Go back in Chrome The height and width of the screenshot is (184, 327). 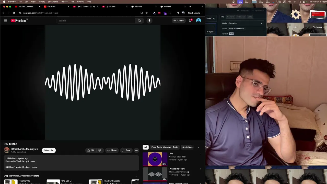click(3, 13)
